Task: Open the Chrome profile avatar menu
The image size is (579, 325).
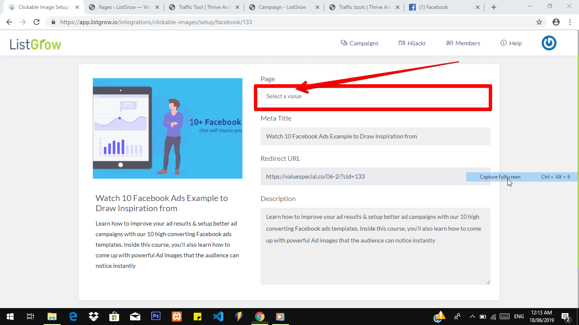Action: tap(556, 22)
